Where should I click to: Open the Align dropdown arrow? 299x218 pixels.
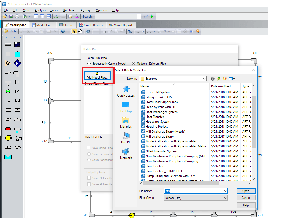[x=173, y=31]
